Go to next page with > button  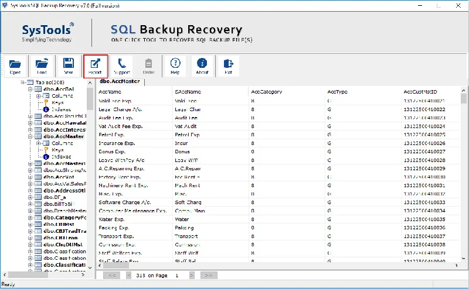coord(192,276)
